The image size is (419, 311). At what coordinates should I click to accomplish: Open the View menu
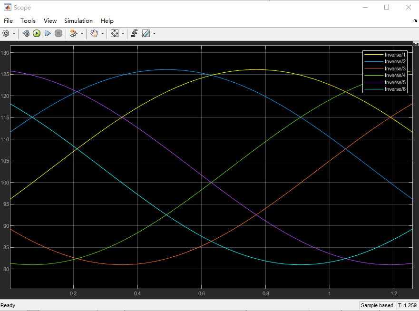tap(50, 21)
